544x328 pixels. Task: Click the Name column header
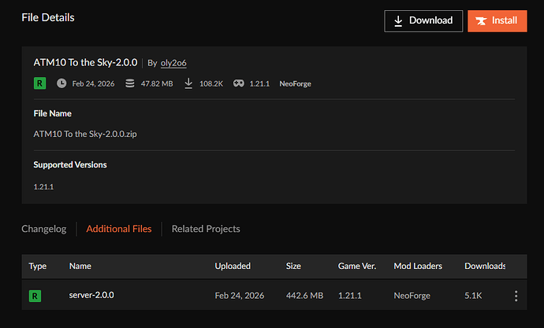point(80,266)
